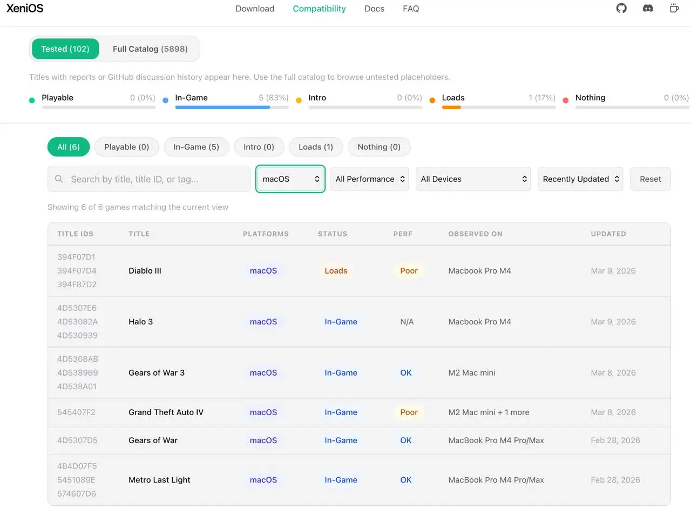
Task: Click the N/A perf value for Halo 3
Action: click(407, 322)
